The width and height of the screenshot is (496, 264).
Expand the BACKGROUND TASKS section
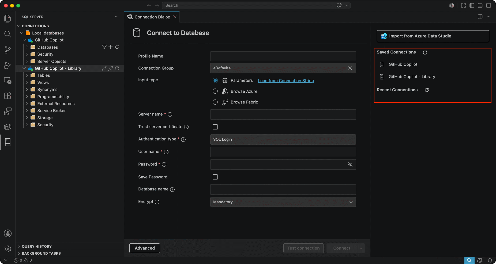pyautogui.click(x=19, y=253)
